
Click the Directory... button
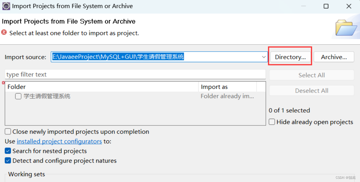(290, 57)
